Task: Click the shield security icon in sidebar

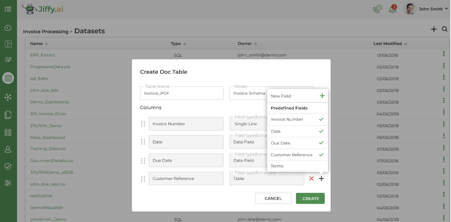Action: click(8, 166)
